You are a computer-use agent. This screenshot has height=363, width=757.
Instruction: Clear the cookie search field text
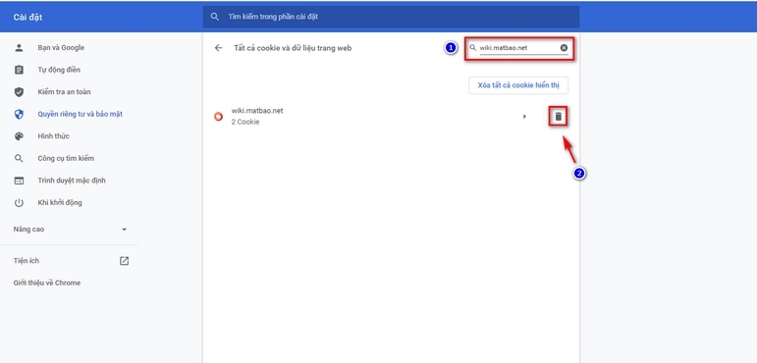click(564, 48)
